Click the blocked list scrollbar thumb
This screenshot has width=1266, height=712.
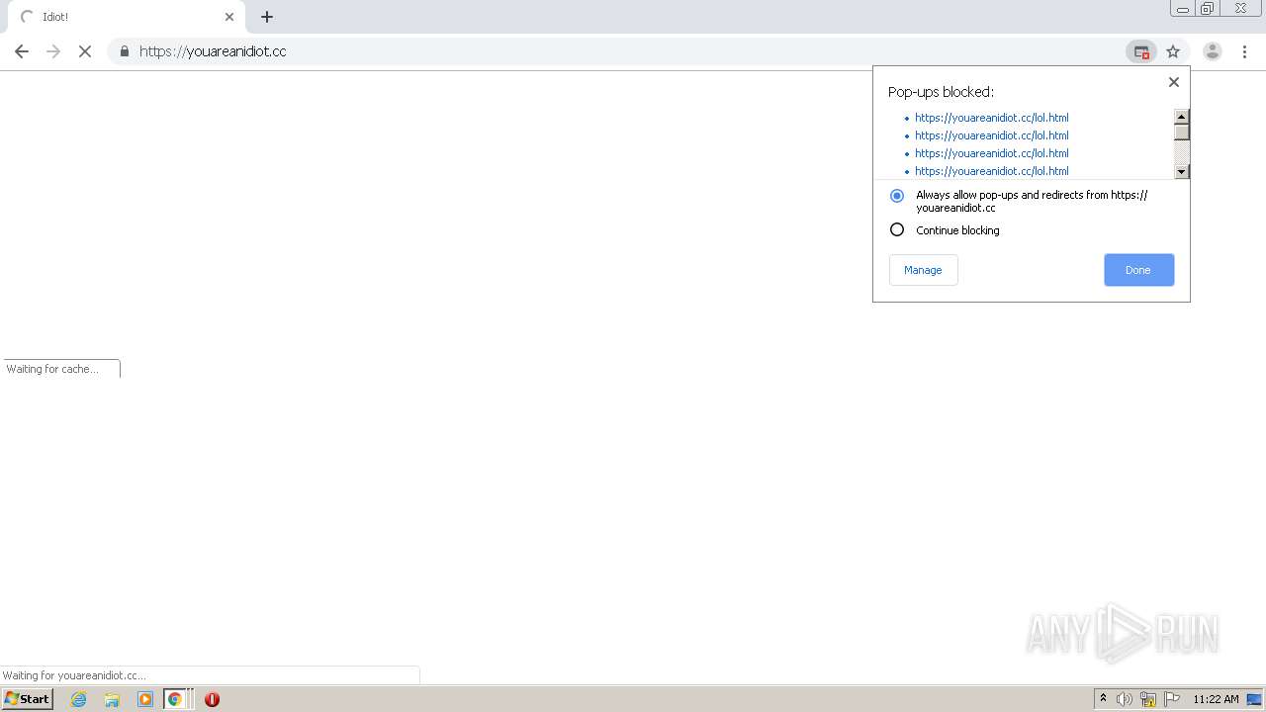[x=1181, y=133]
